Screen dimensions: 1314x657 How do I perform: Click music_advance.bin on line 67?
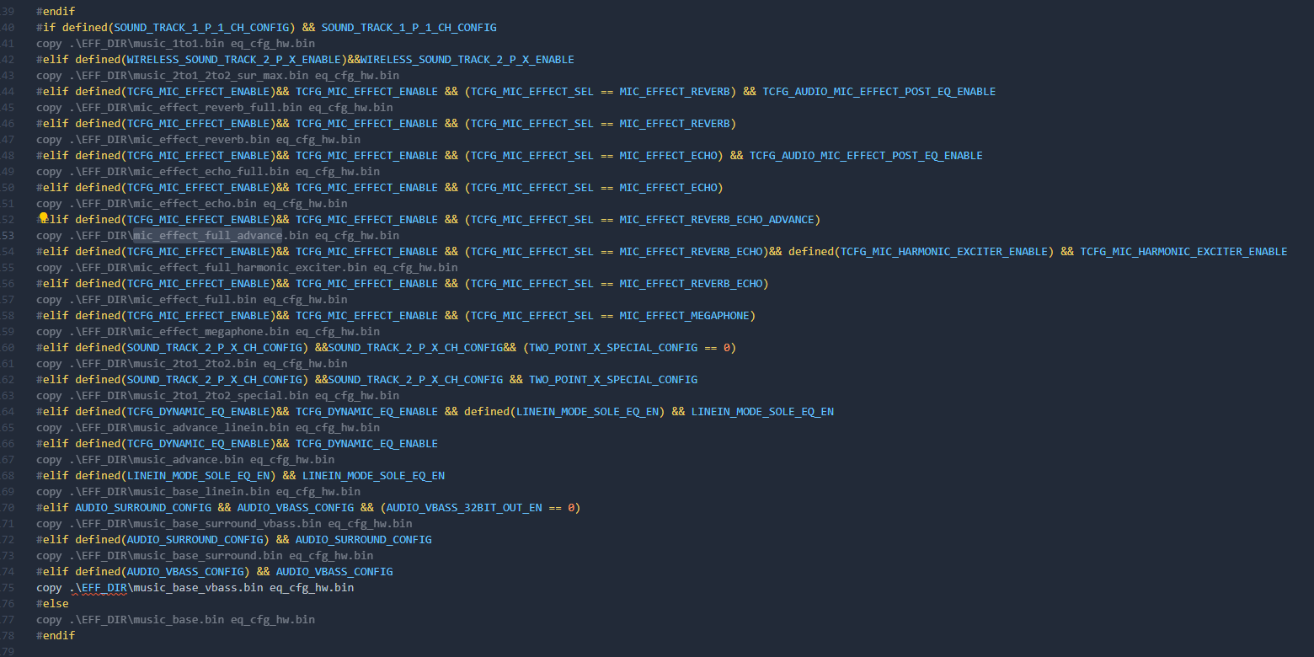[188, 459]
